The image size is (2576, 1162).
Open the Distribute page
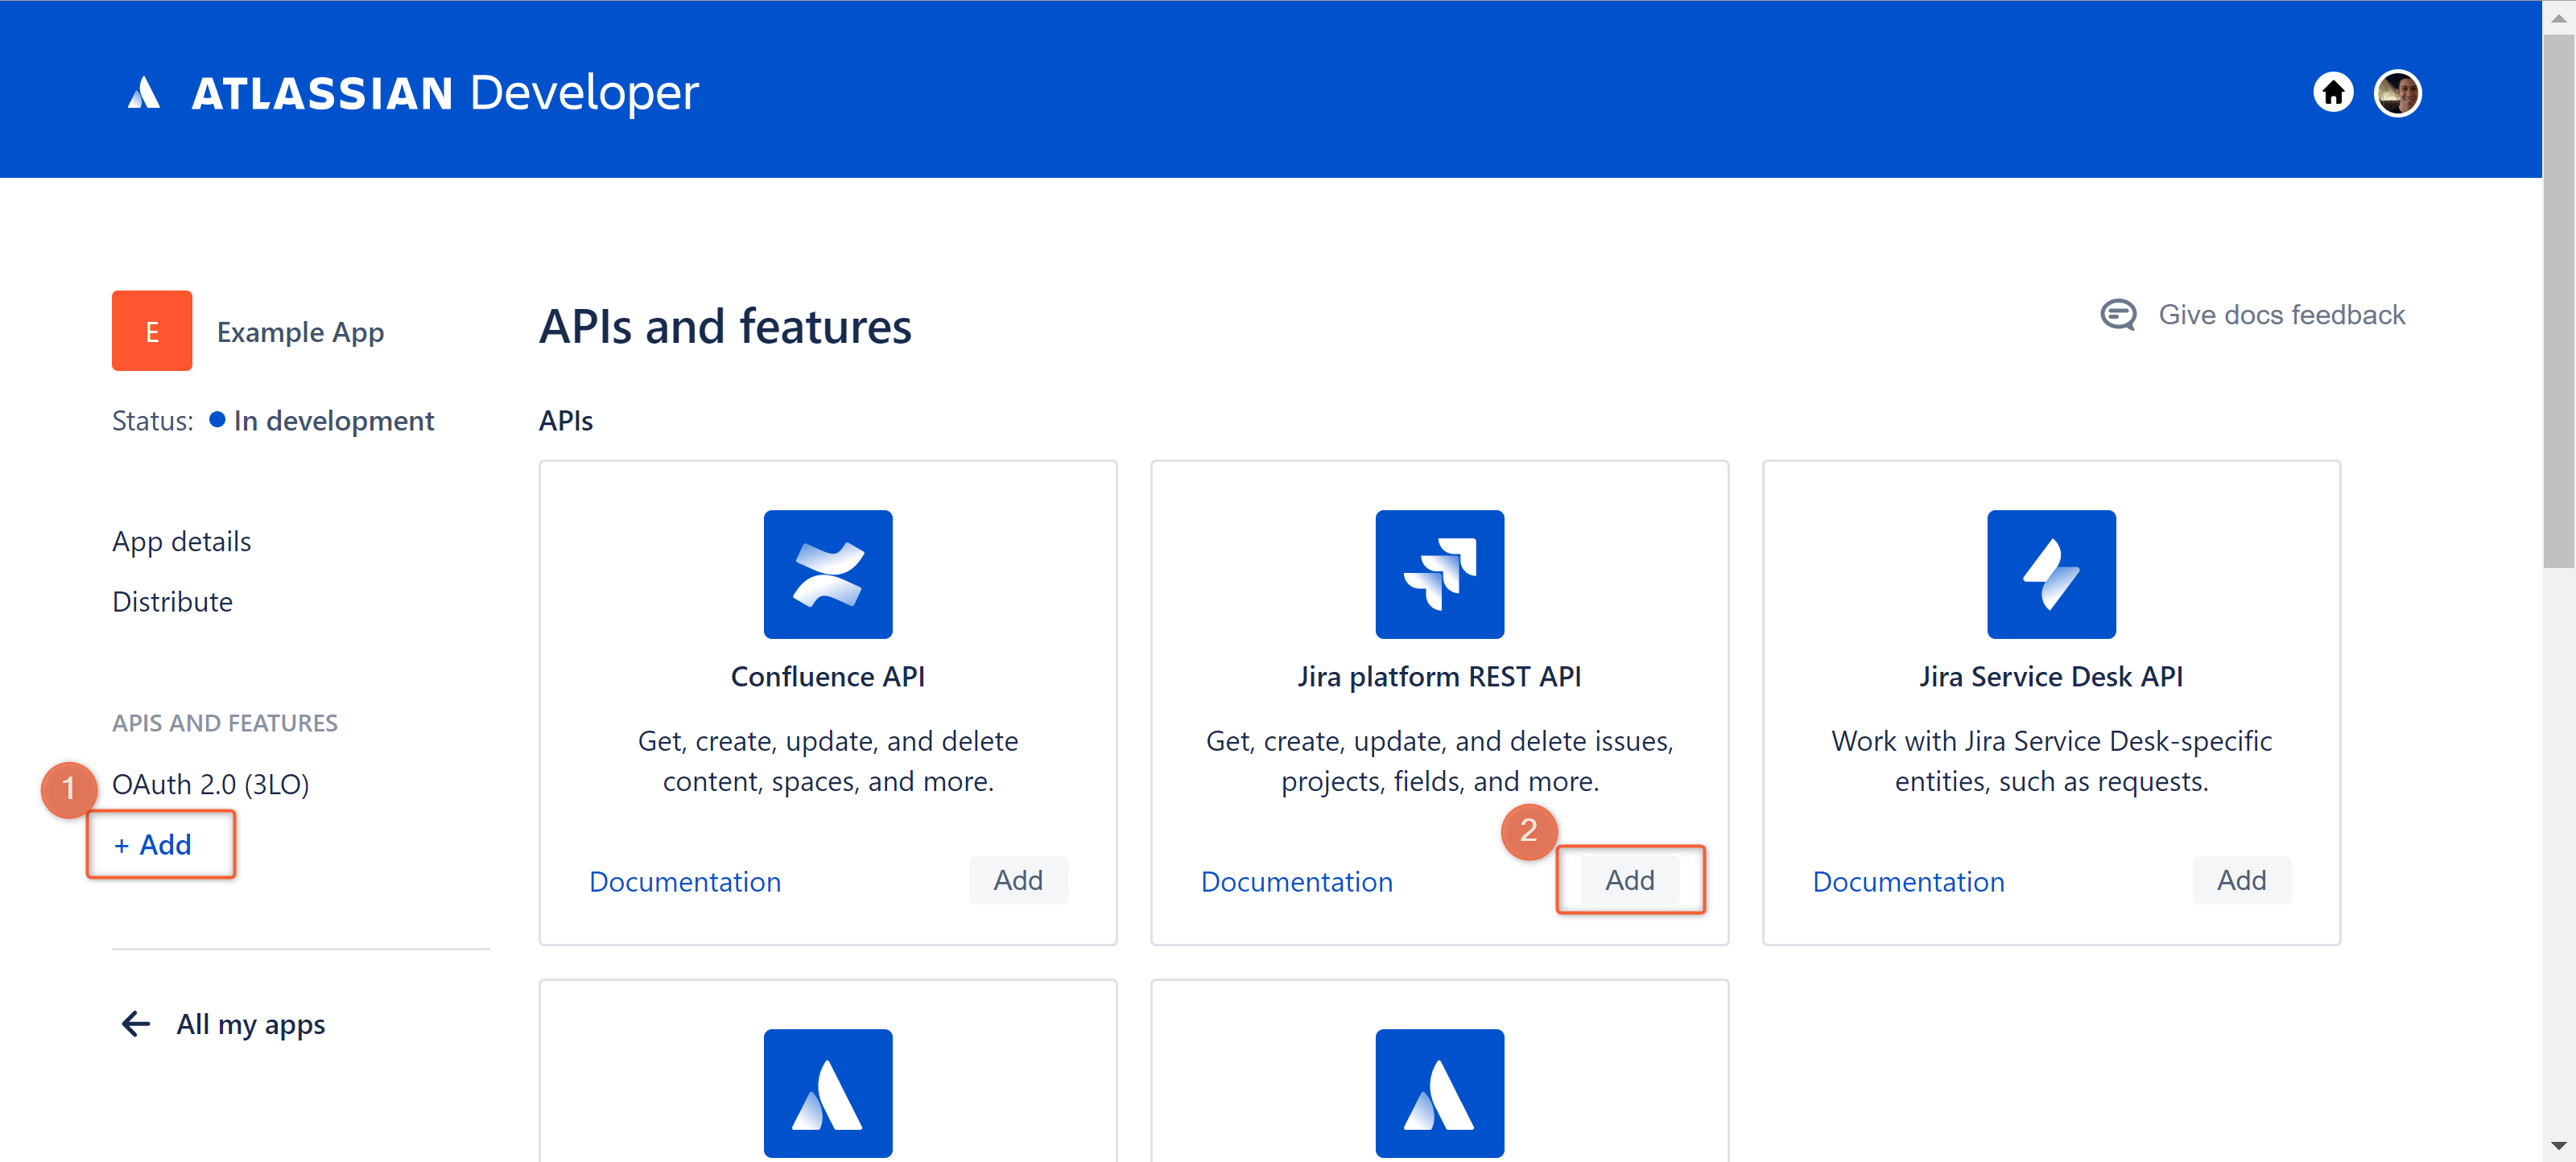[172, 601]
